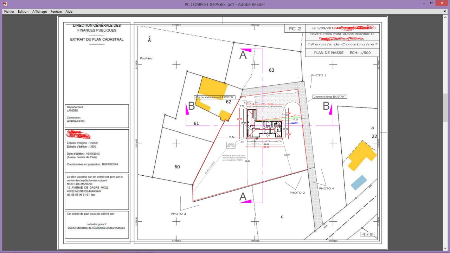Click the "Permis de Construire" title text
The image size is (450, 253).
tap(342, 44)
